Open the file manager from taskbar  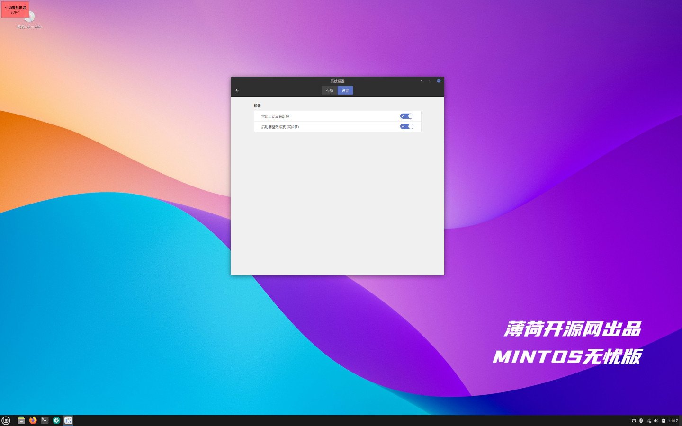(21, 420)
